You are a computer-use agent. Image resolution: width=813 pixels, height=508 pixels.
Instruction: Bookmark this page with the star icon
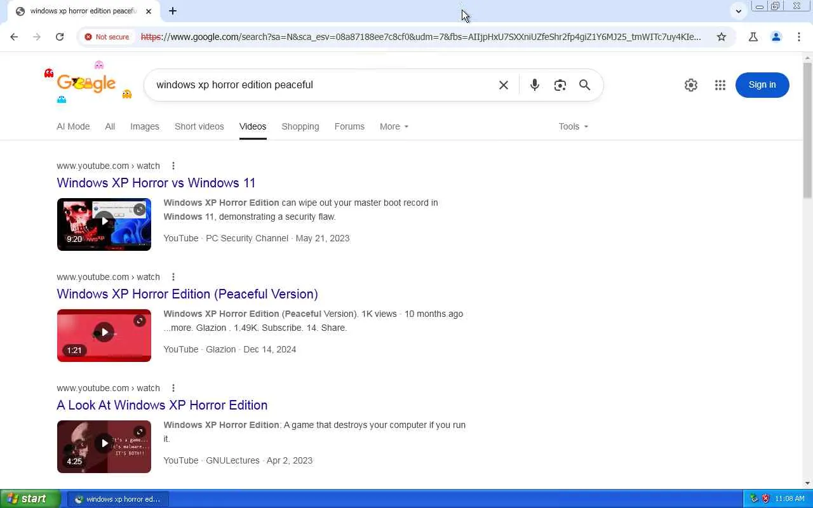(x=722, y=37)
